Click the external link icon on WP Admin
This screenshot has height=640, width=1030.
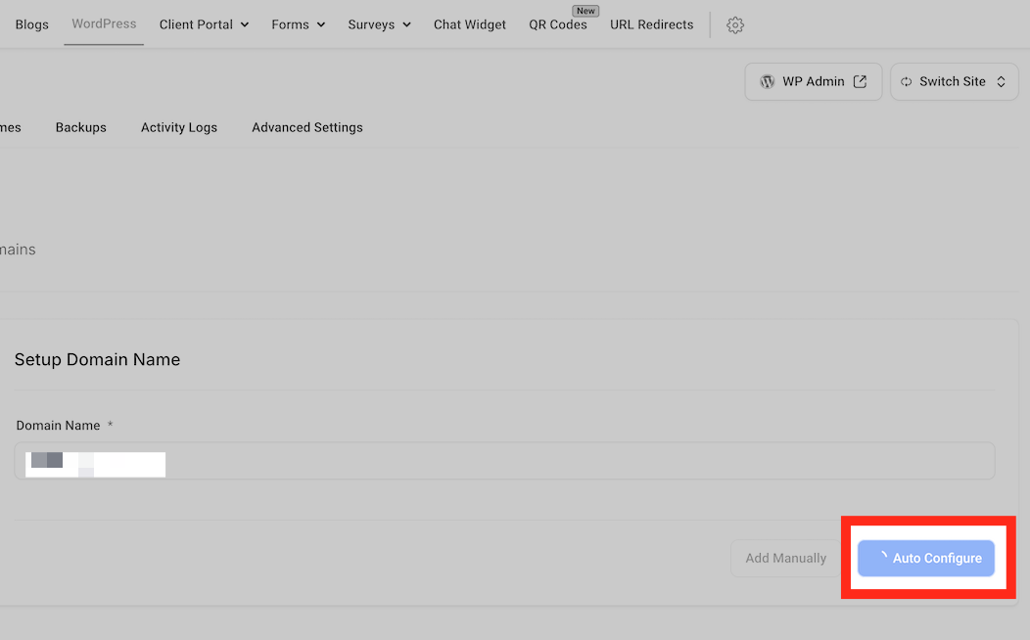click(860, 81)
